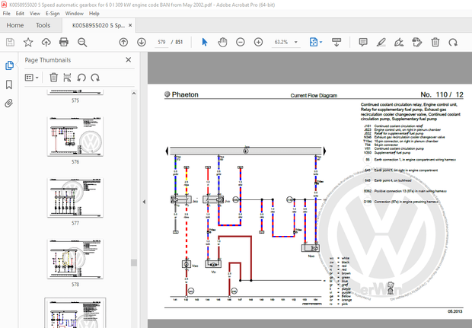Open the E-Sign menu
The width and height of the screenshot is (472, 328).
pos(53,14)
